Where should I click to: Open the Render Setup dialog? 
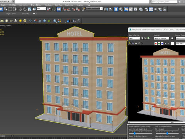coord(146,9)
